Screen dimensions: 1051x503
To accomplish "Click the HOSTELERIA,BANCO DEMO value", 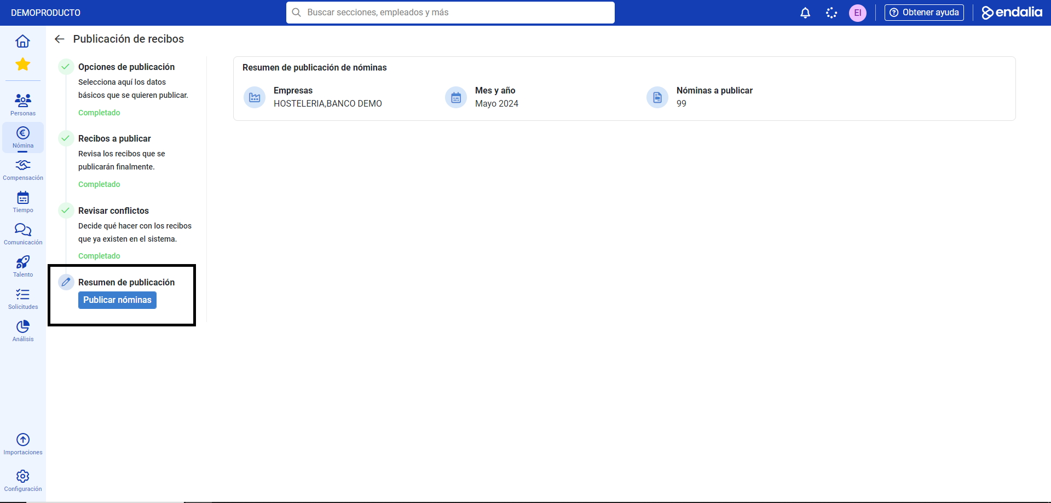I will coord(328,103).
